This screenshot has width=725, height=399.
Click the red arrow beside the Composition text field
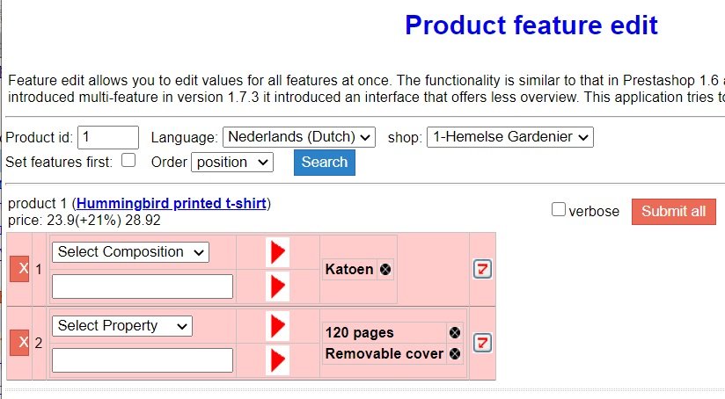pos(278,286)
